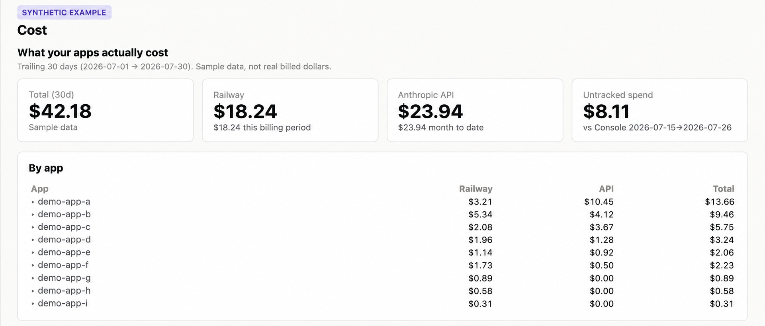Click the $2.06 total for demo-app-e

point(722,253)
